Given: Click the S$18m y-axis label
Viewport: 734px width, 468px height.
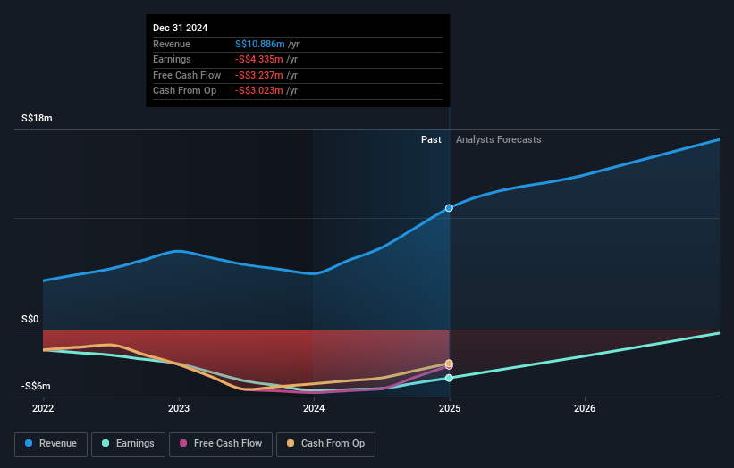Looking at the screenshot, I should coord(37,118).
